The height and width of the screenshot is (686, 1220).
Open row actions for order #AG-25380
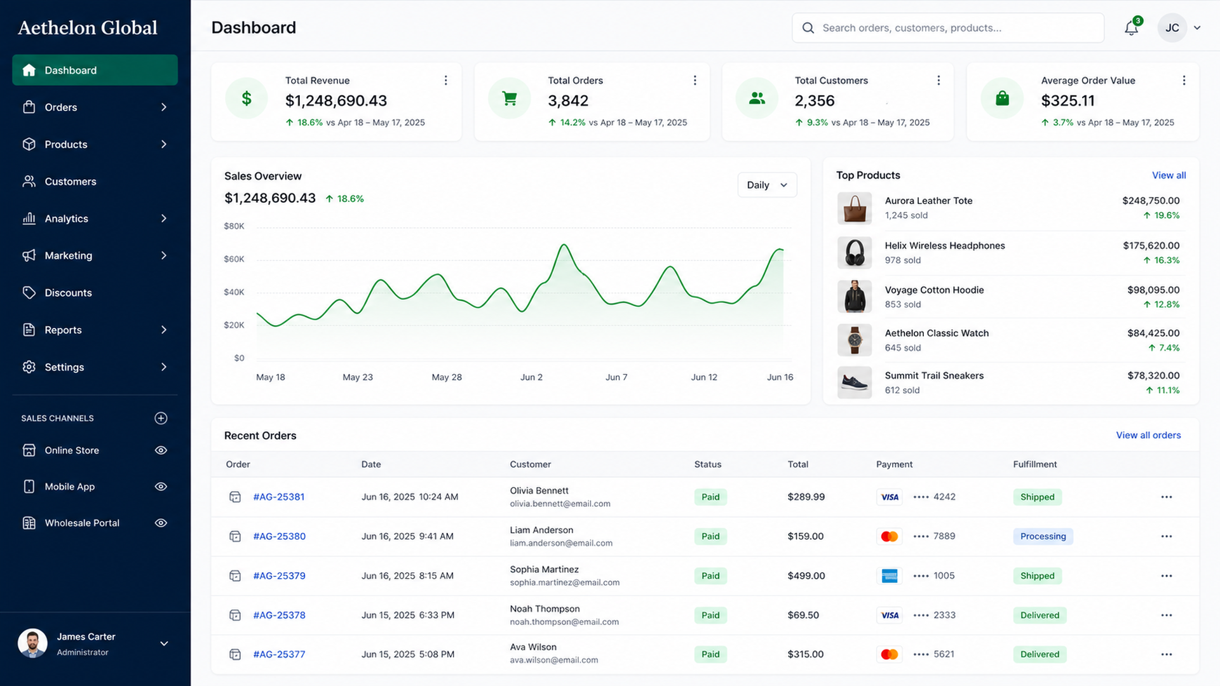pyautogui.click(x=1167, y=536)
